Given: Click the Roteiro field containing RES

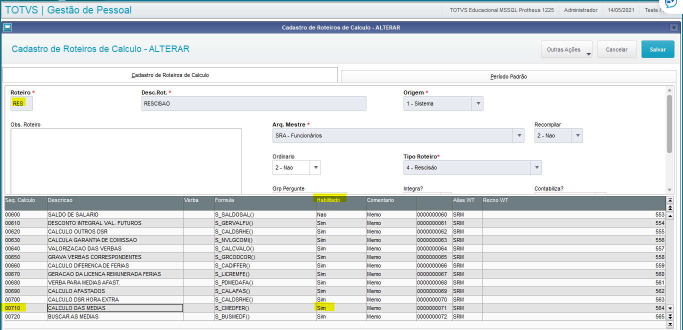Looking at the screenshot, I should pos(21,103).
